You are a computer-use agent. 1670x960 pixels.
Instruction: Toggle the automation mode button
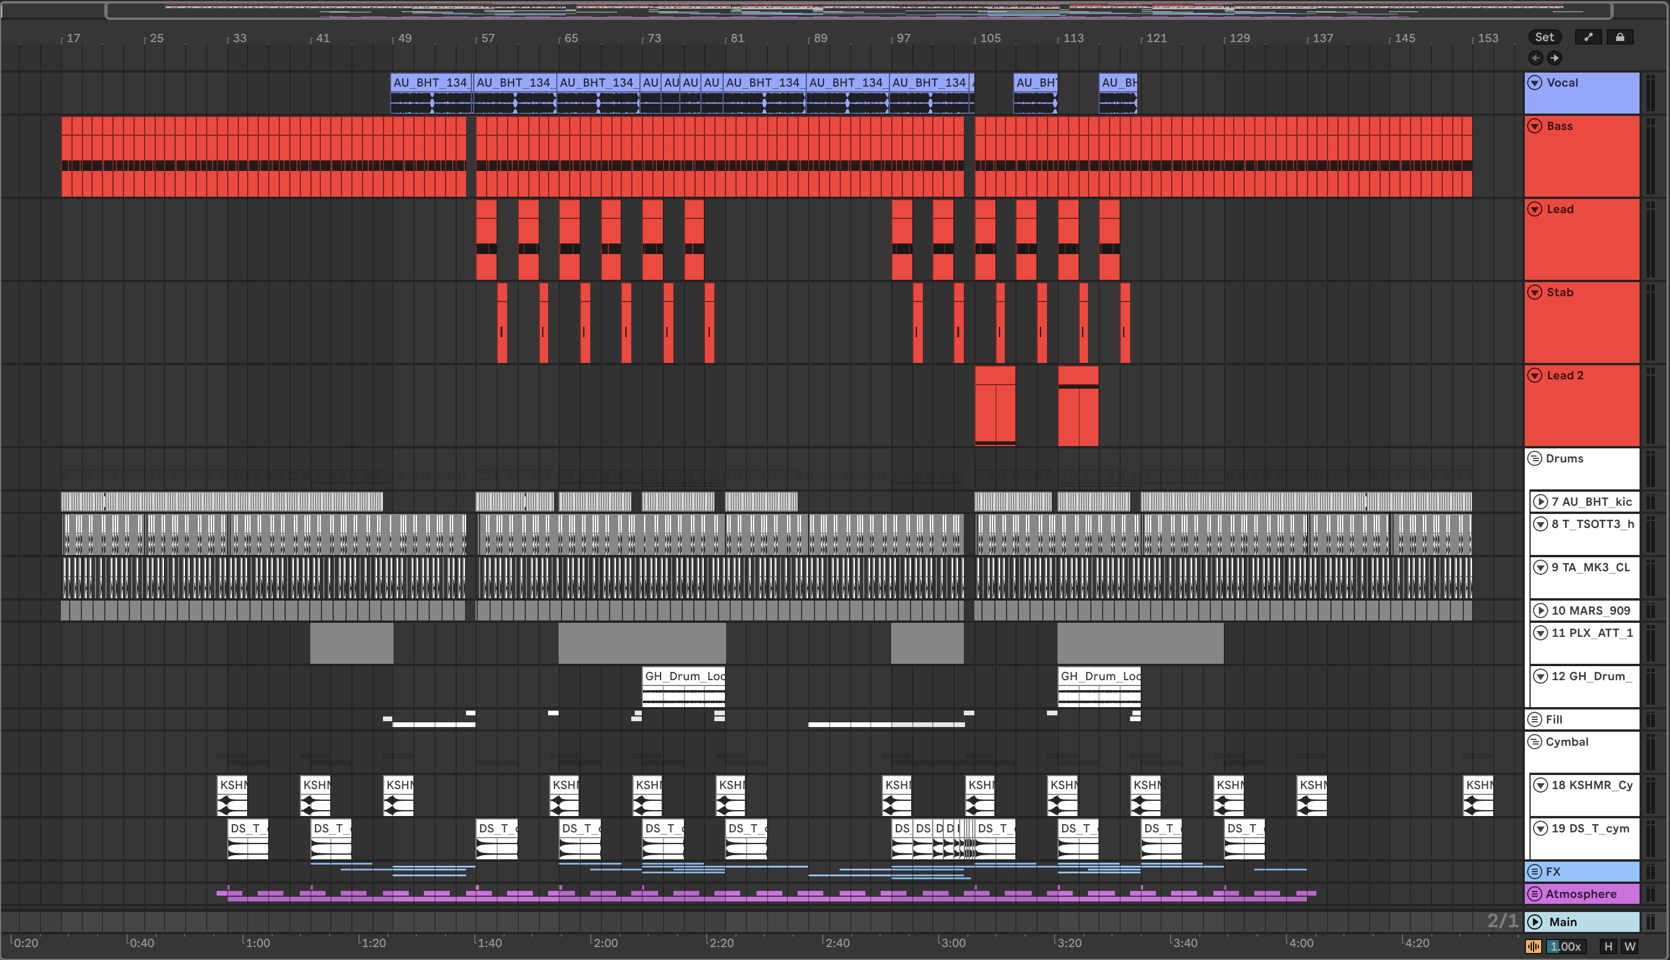1588,37
